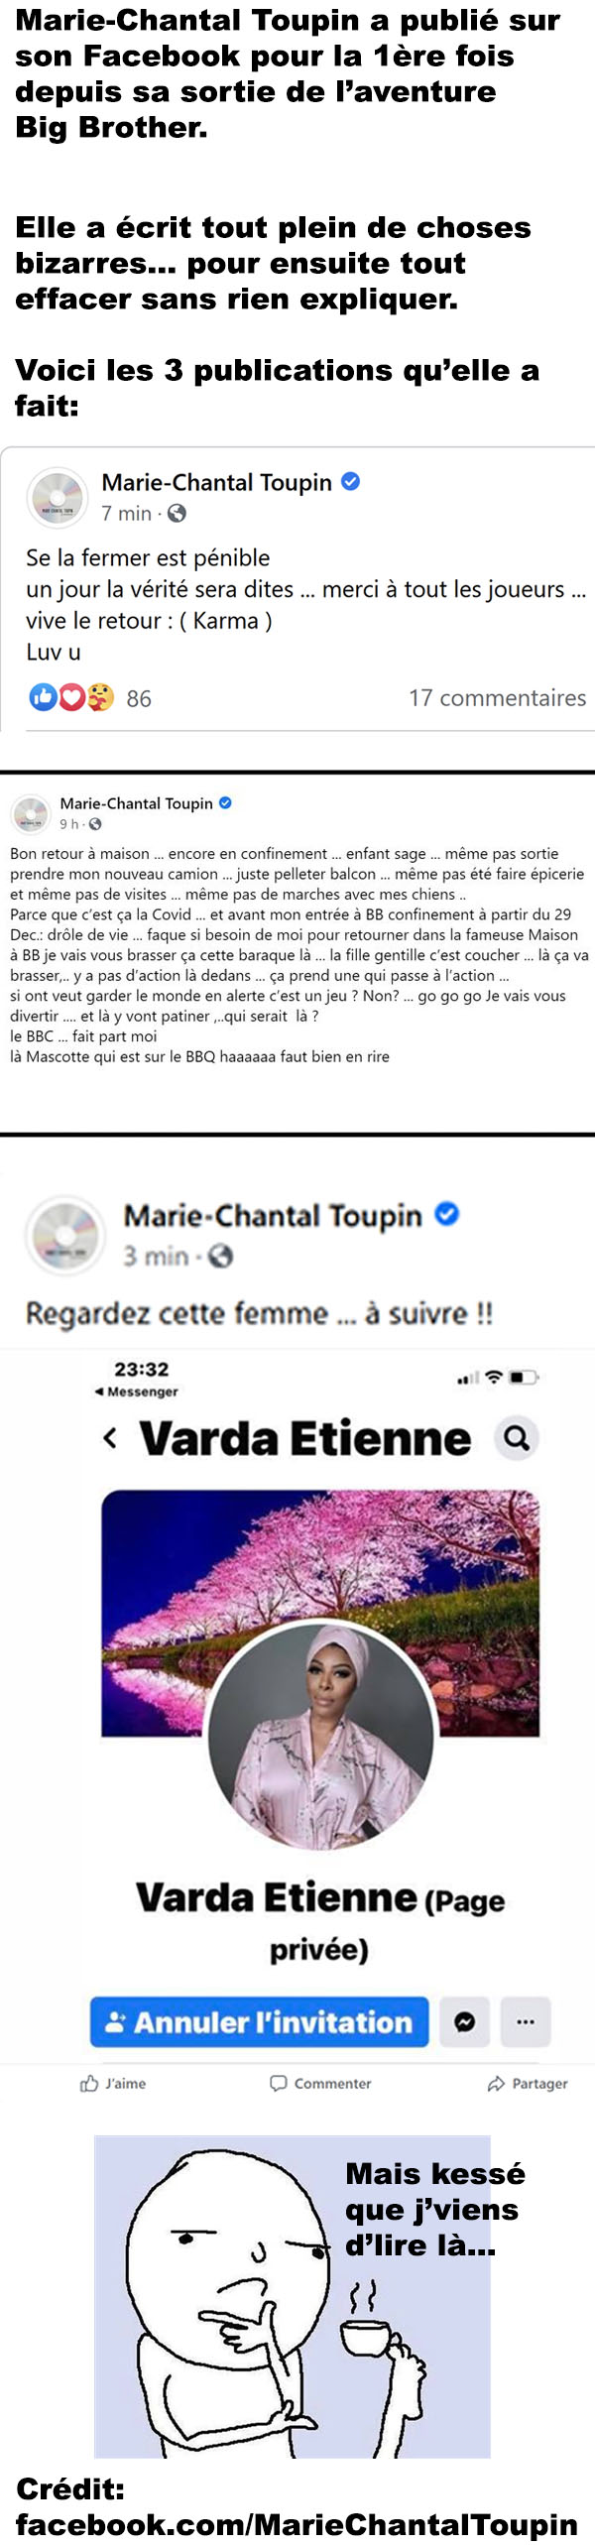Click Marie-Chantal Toupin name on 9 h post

coord(136,803)
